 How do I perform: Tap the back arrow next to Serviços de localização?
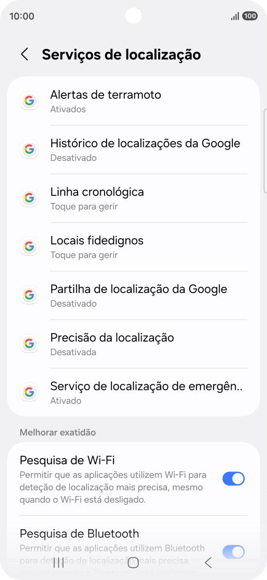[24, 54]
